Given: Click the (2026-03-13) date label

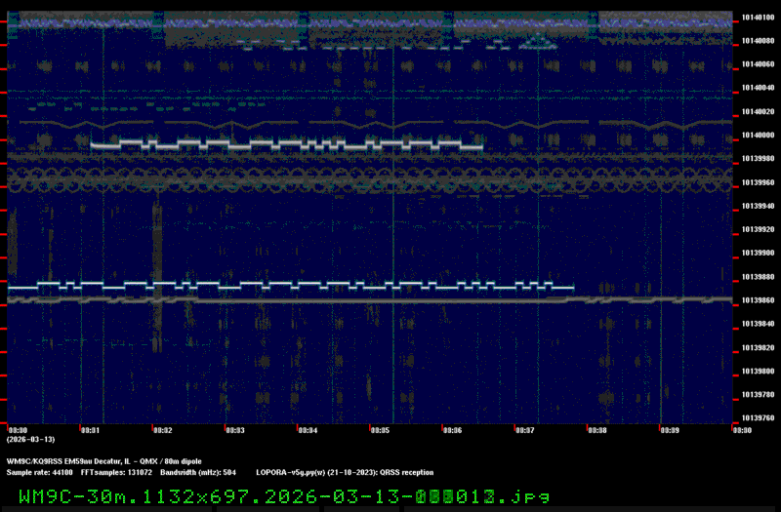Looking at the screenshot, I should click(30, 440).
